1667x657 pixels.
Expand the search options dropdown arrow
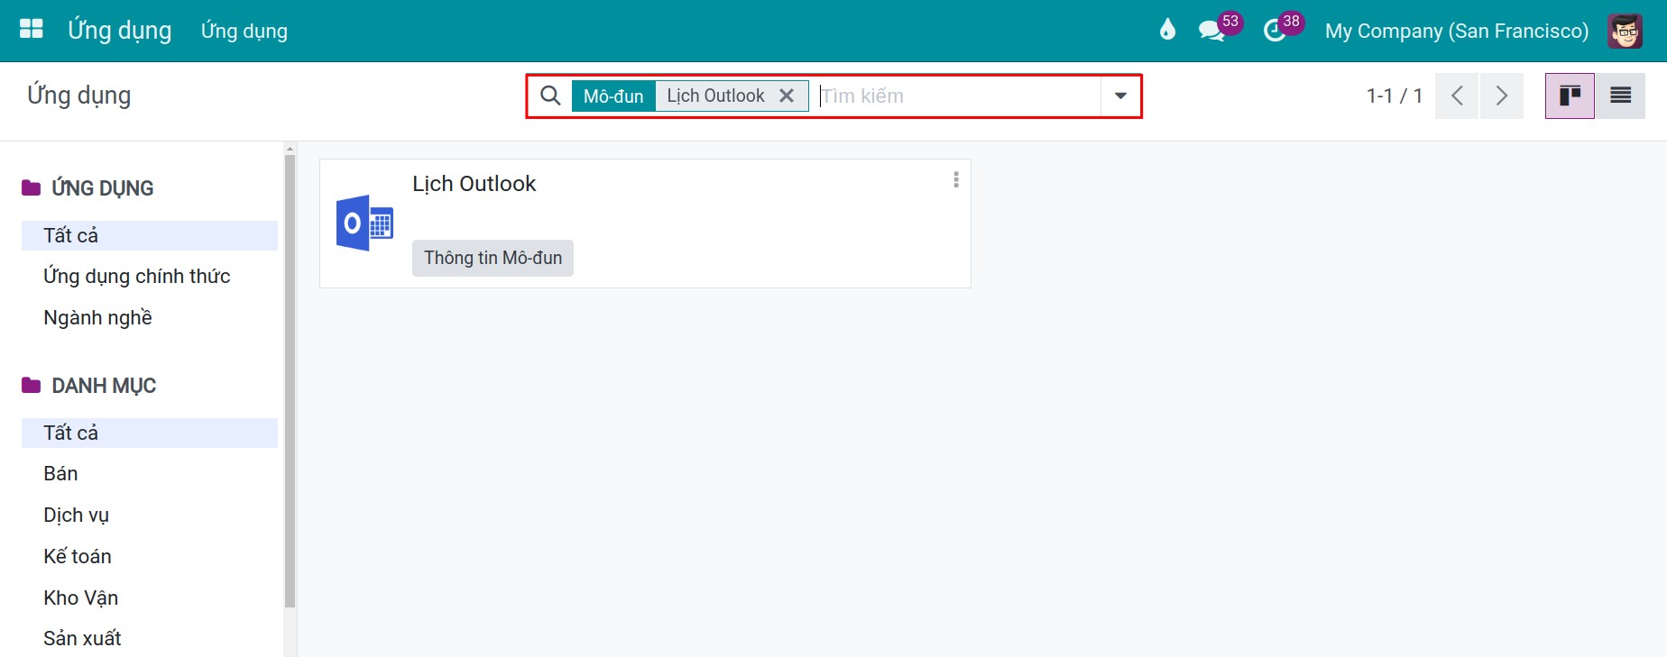click(x=1120, y=96)
